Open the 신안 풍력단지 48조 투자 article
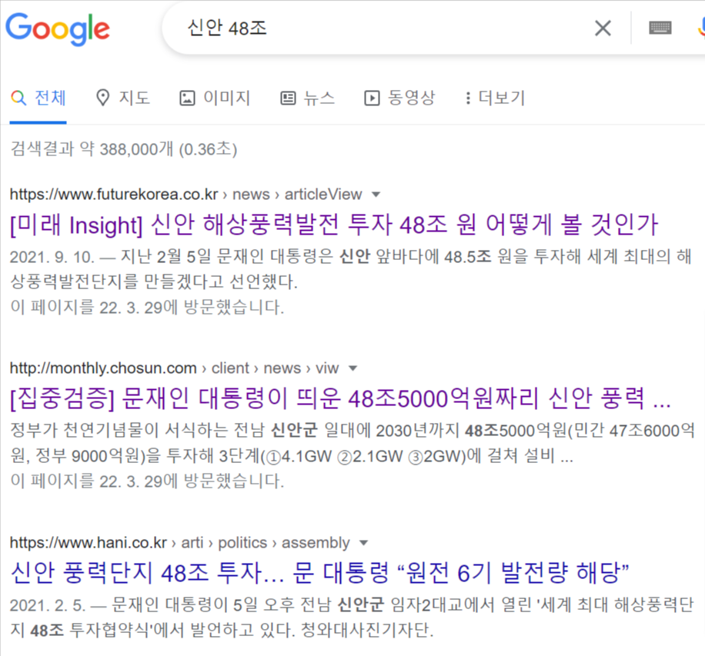 [x=319, y=573]
